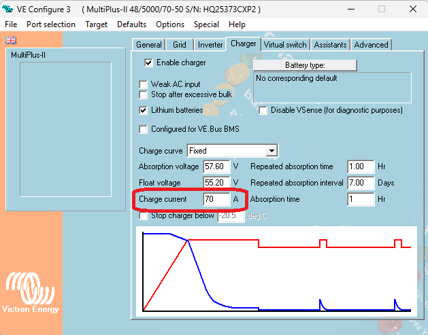This screenshot has width=428, height=335.
Task: Click the Absorption voltage field
Action: [x=217, y=166]
